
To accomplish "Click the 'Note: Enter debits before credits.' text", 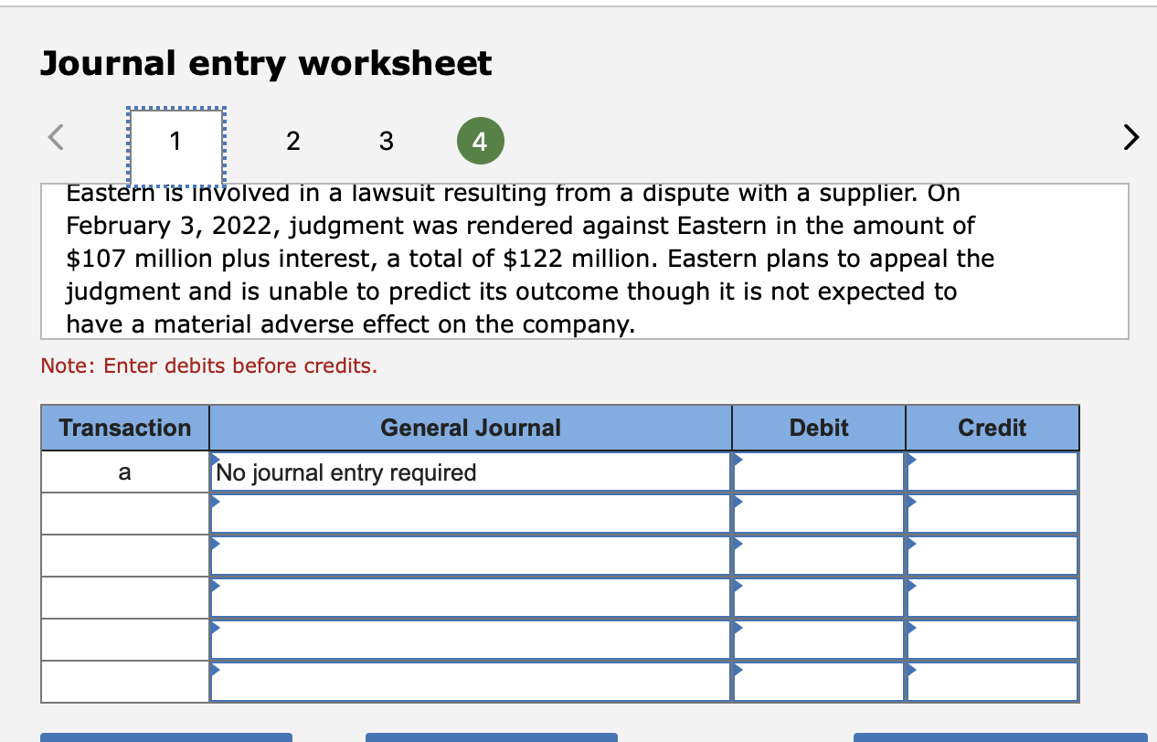I will tap(209, 366).
